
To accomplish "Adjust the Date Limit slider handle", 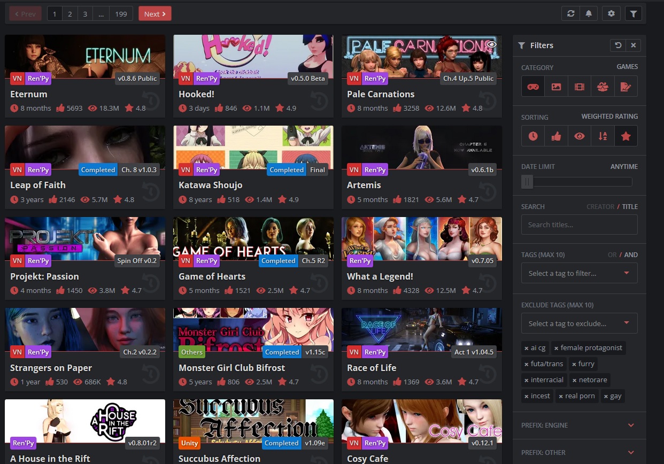I will [528, 182].
